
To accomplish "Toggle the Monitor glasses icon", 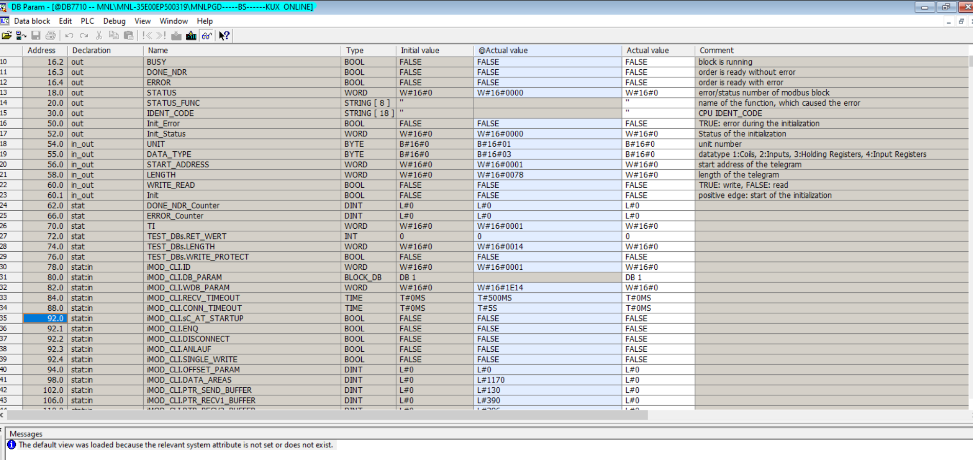I will pyautogui.click(x=206, y=35).
